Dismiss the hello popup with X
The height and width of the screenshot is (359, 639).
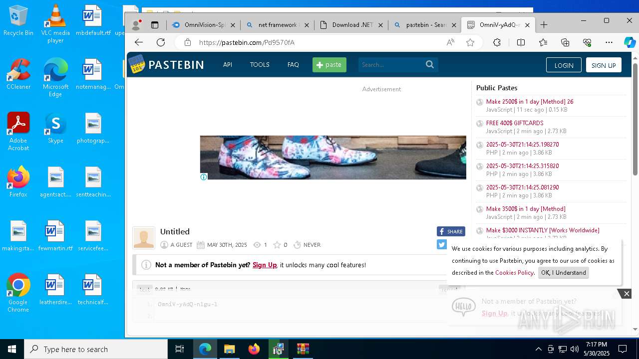point(627,294)
